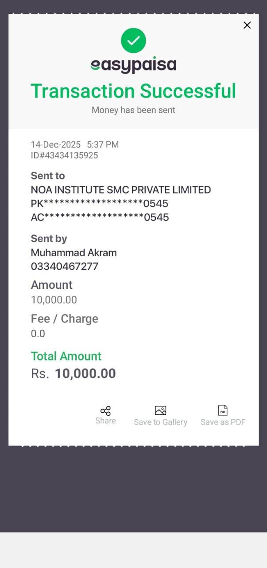
Task: Click the Money has been sent message
Action: click(133, 110)
